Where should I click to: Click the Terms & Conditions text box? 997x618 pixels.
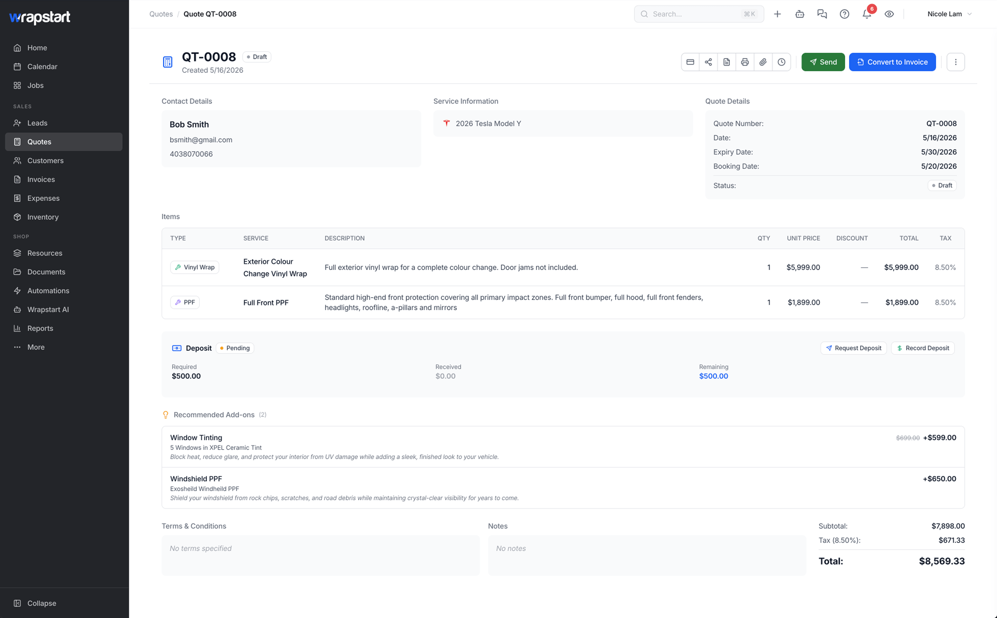click(x=321, y=555)
